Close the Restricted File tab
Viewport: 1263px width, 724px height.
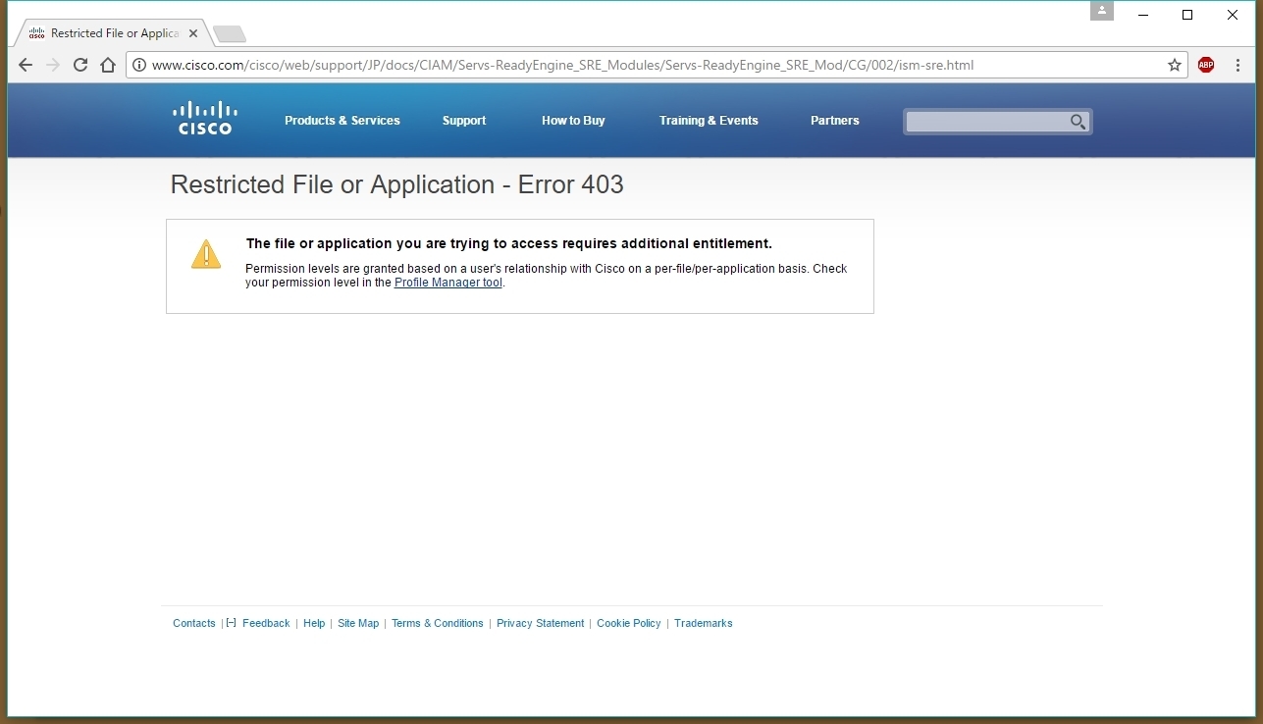point(193,33)
